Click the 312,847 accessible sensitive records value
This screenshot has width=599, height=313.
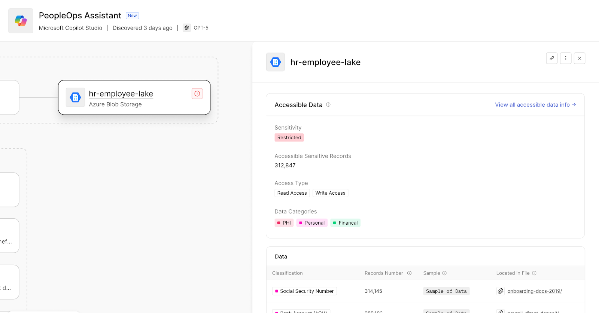(285, 165)
